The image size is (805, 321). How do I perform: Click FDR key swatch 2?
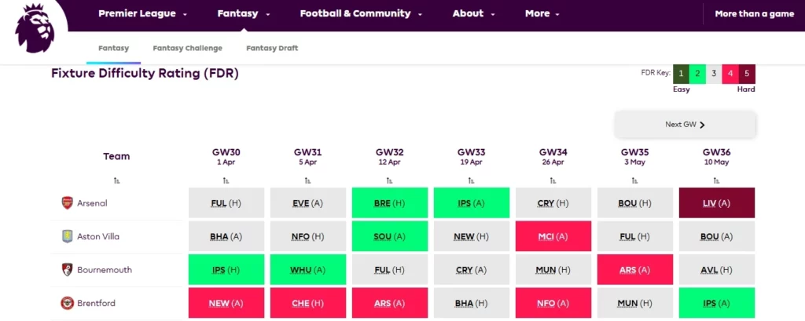[x=697, y=74]
